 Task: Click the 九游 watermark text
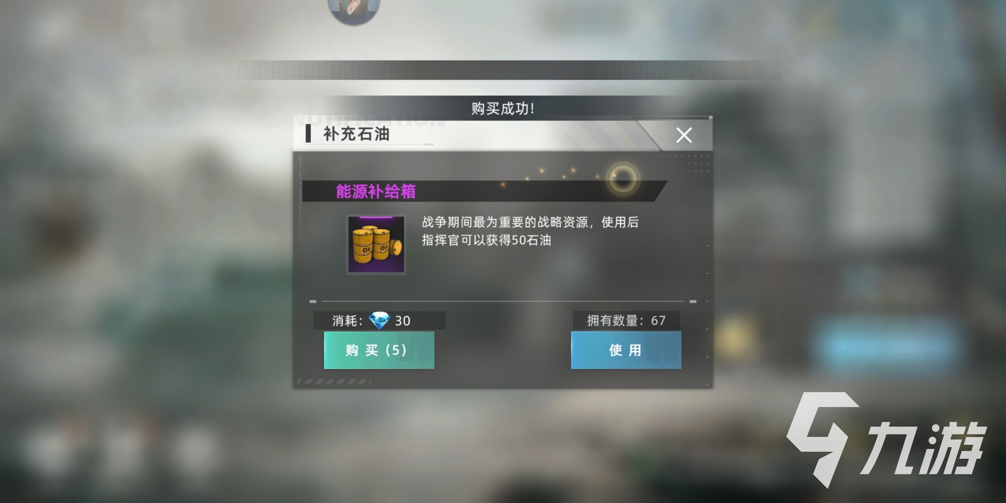coord(925,447)
